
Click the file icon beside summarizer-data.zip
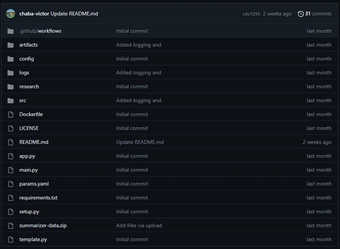point(11,226)
